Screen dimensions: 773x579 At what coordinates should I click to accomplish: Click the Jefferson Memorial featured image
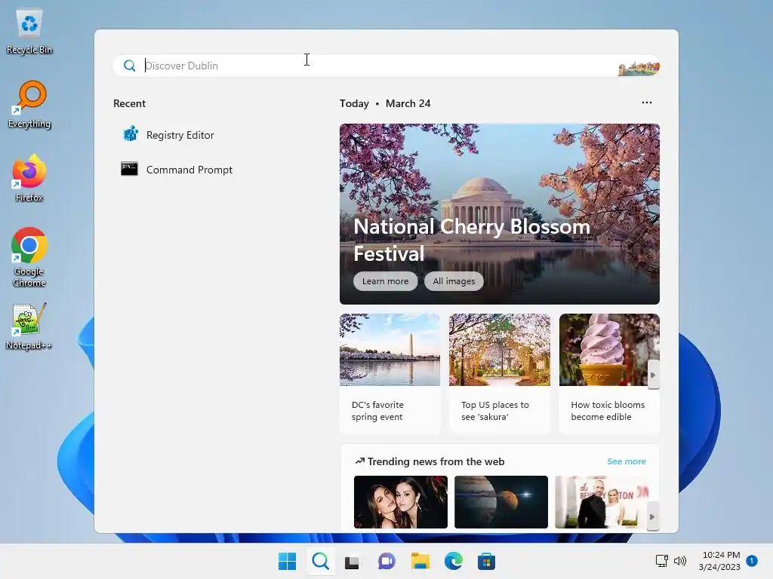coord(500,213)
